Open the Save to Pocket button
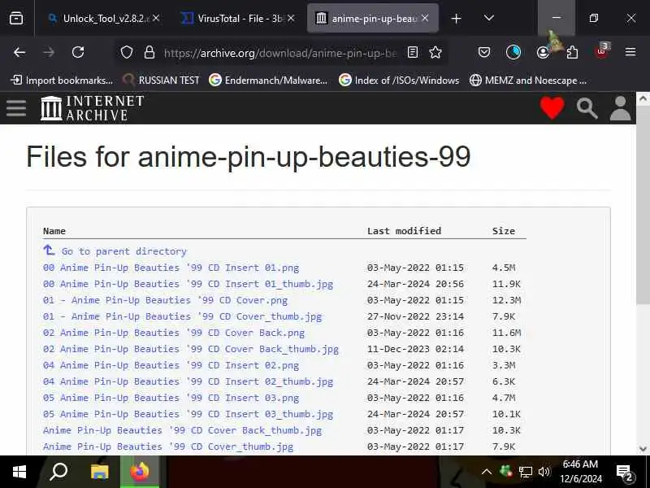 tap(484, 52)
